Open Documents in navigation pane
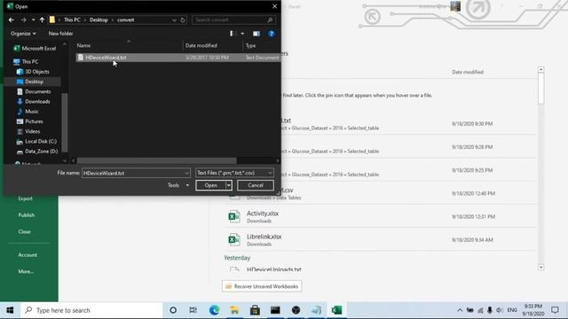Screen dimensions: 568x319 click(x=34, y=91)
